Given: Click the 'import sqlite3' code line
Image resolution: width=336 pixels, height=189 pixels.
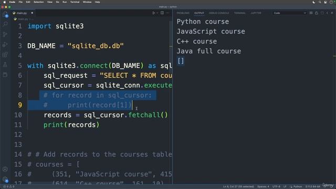Looking at the screenshot, I should 56,26.
